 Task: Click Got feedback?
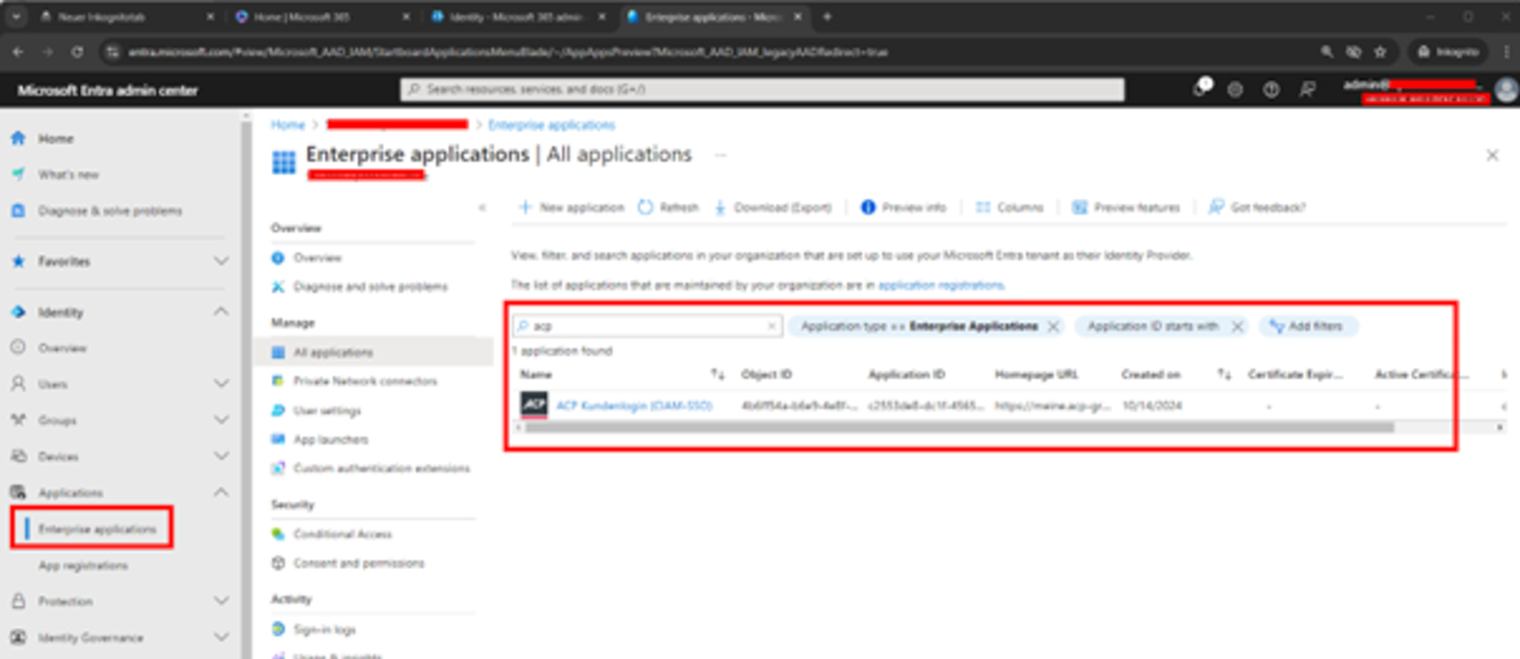click(x=1257, y=207)
